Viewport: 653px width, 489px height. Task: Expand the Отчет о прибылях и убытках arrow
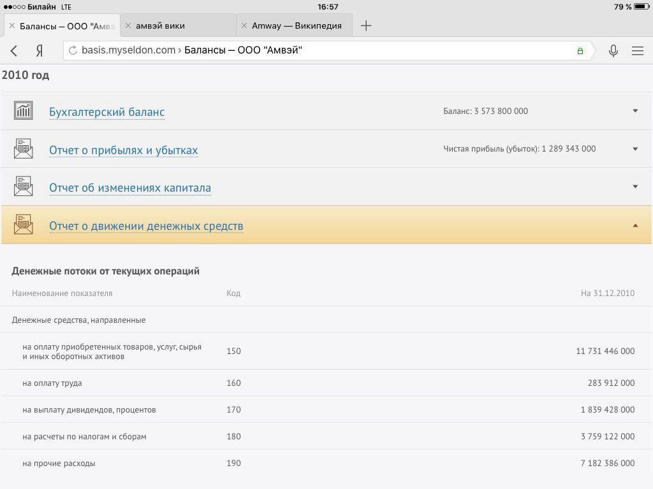[635, 149]
